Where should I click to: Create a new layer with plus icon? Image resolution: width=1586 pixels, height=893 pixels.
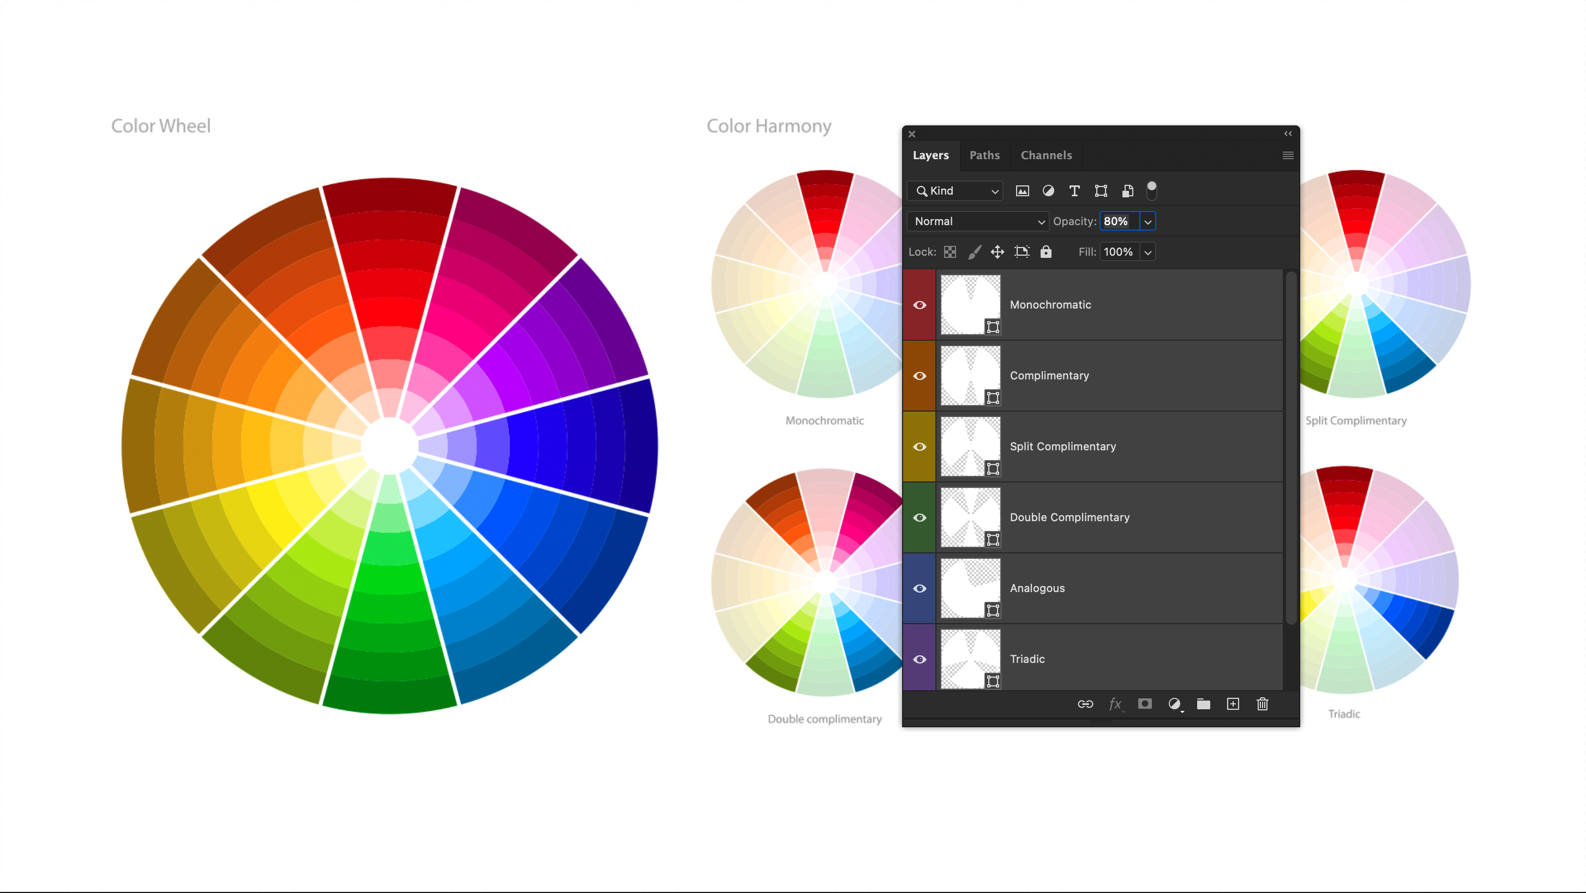[1233, 703]
